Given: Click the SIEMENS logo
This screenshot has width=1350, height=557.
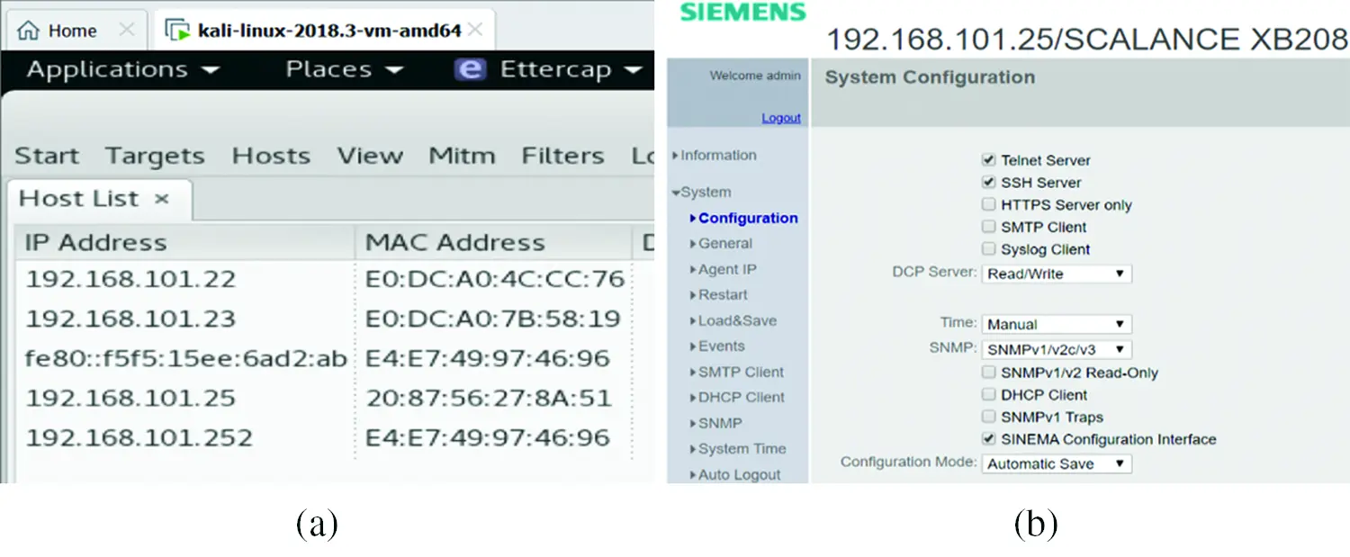Looking at the screenshot, I should 742,12.
